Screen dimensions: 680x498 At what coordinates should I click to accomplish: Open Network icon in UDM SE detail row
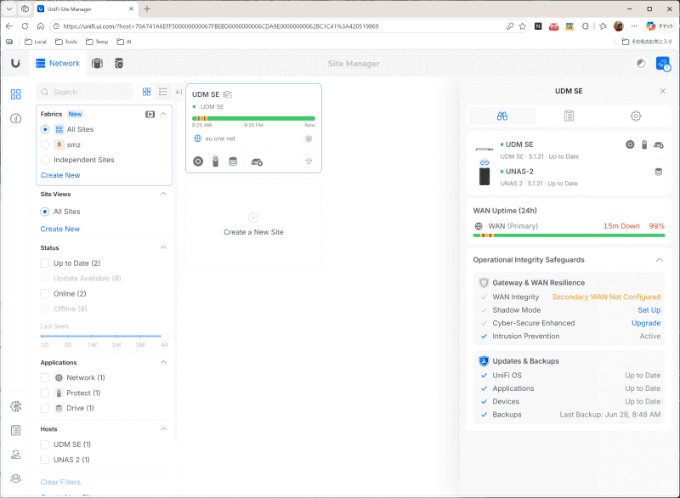tap(630, 144)
